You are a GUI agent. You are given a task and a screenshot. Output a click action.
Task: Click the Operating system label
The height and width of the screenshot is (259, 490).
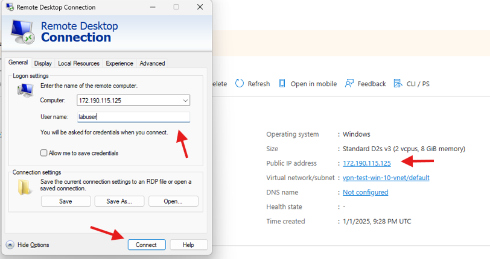coord(293,134)
